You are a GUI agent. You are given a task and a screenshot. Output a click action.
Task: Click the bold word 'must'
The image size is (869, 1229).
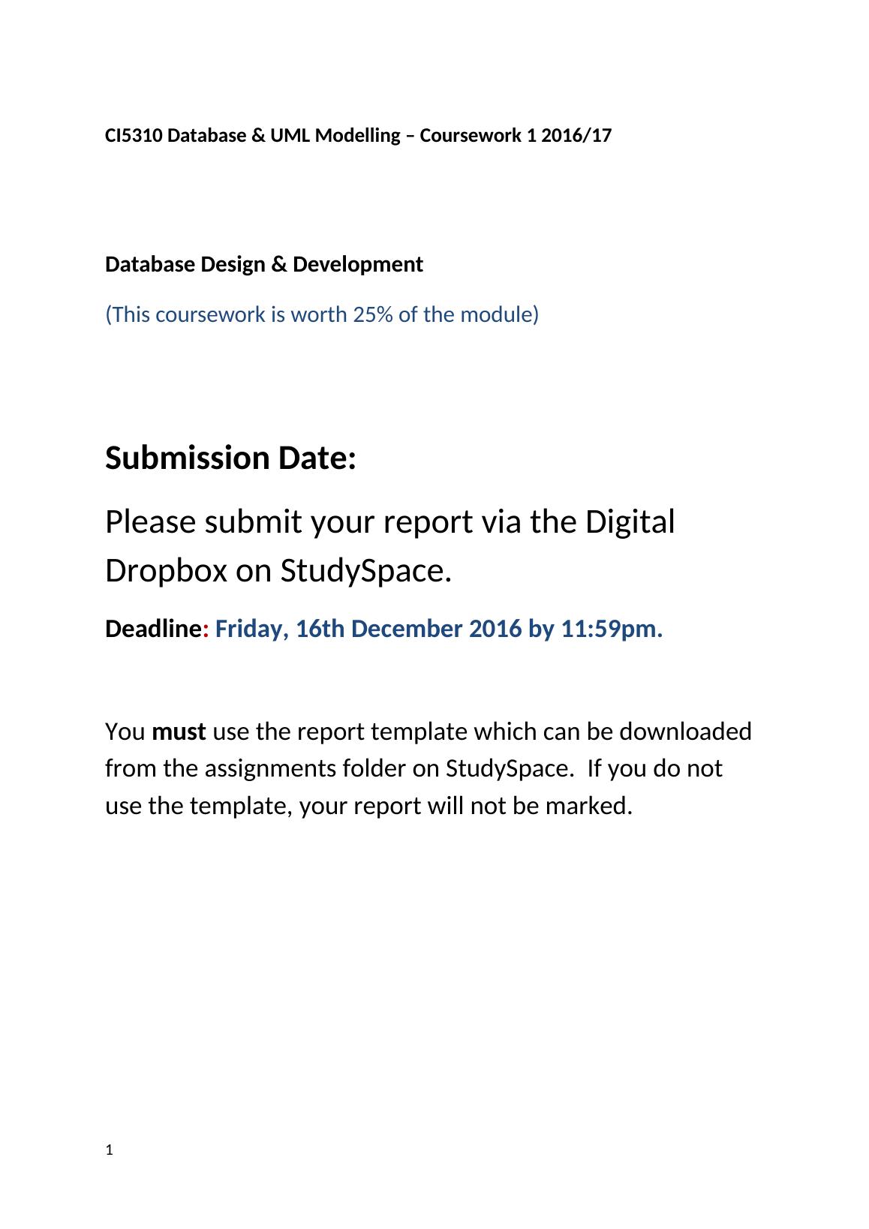[x=179, y=732]
